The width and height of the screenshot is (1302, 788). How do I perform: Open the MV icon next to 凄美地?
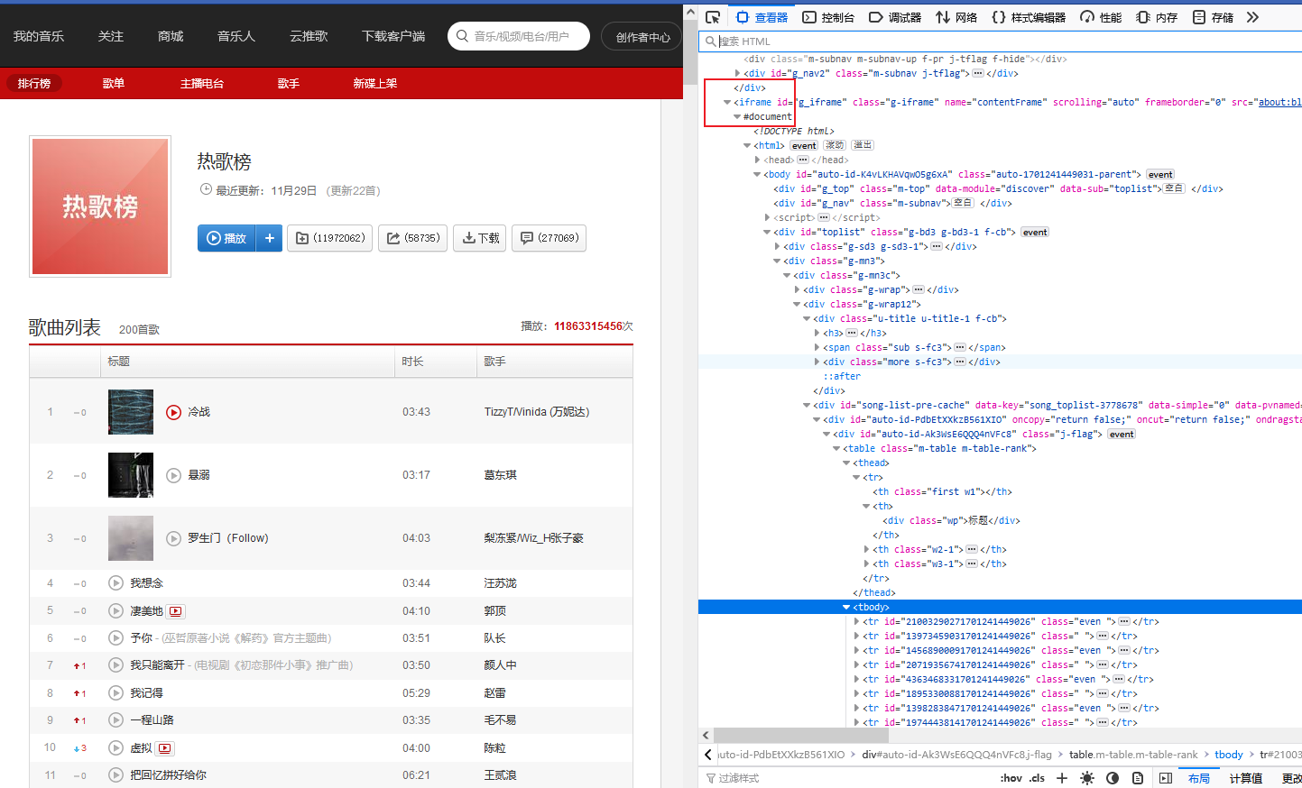pyautogui.click(x=176, y=611)
